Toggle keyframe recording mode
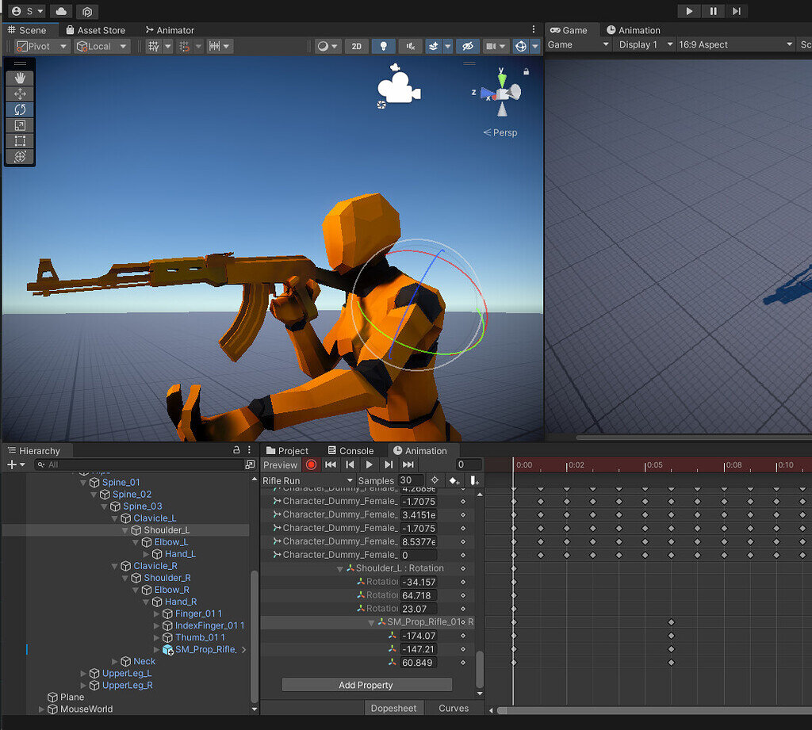812x730 pixels. tap(311, 464)
